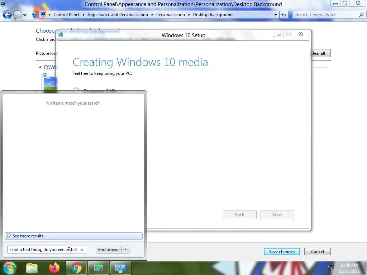Open the address bar history dropdown
The height and width of the screenshot is (275, 367).
[x=276, y=15]
